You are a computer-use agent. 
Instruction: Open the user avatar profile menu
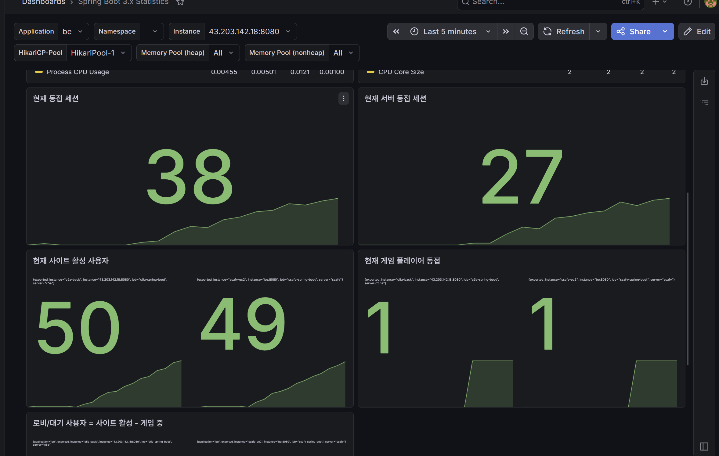coord(710,3)
